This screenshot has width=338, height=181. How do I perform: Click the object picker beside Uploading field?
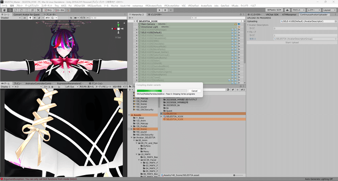335,21
